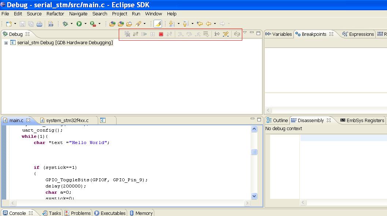
Task: Click the Resume debug icon
Action: (x=144, y=34)
